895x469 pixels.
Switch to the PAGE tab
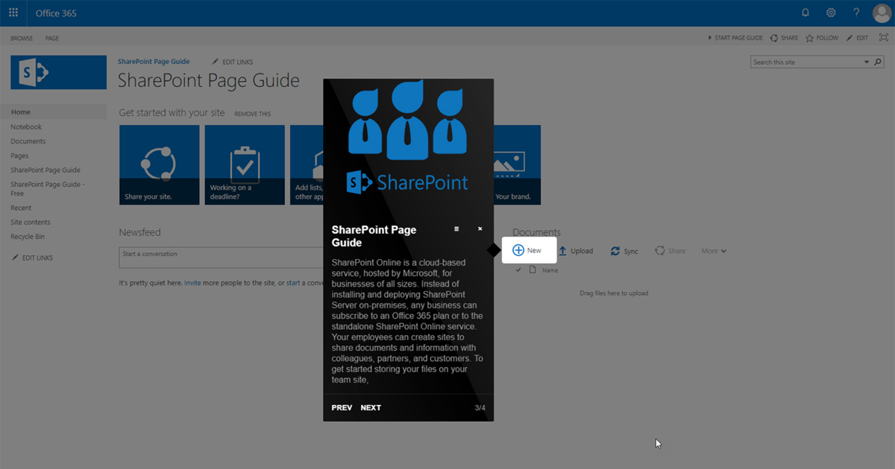pyautogui.click(x=51, y=38)
